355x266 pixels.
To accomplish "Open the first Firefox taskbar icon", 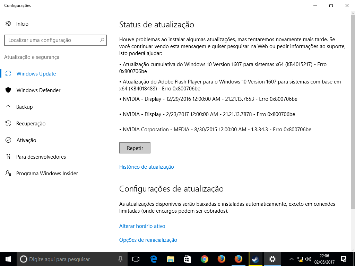I will [x=222, y=259].
